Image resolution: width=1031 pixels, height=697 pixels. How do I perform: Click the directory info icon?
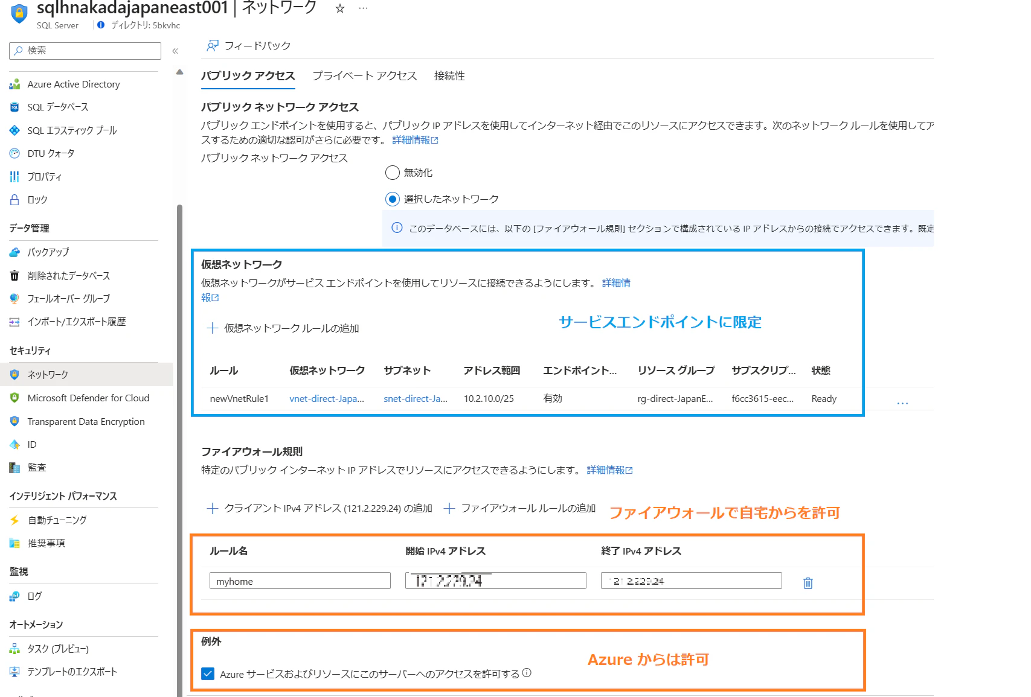[x=101, y=25]
